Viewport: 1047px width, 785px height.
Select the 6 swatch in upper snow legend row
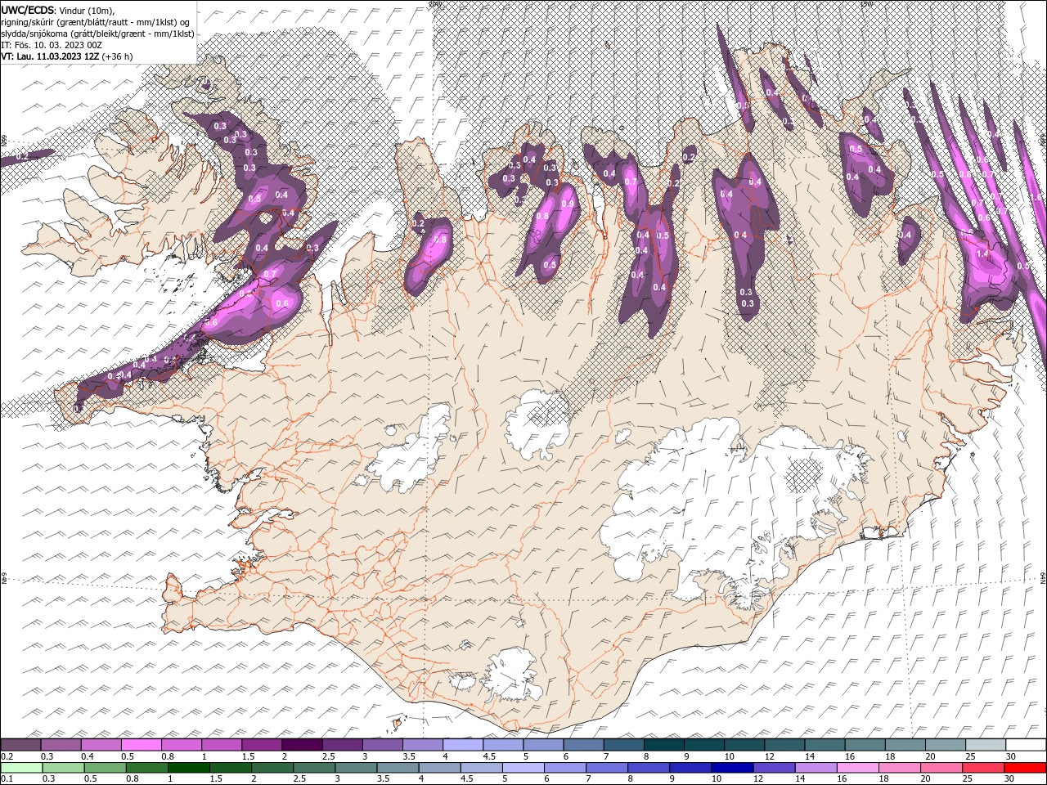pyautogui.click(x=582, y=745)
